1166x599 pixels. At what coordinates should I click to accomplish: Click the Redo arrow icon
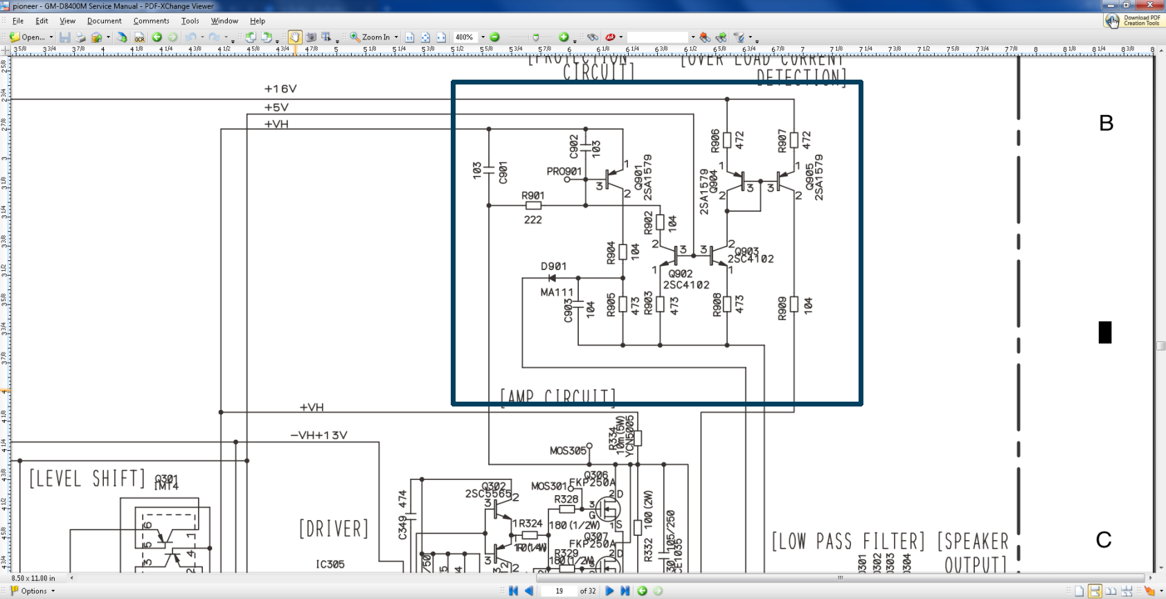[215, 37]
